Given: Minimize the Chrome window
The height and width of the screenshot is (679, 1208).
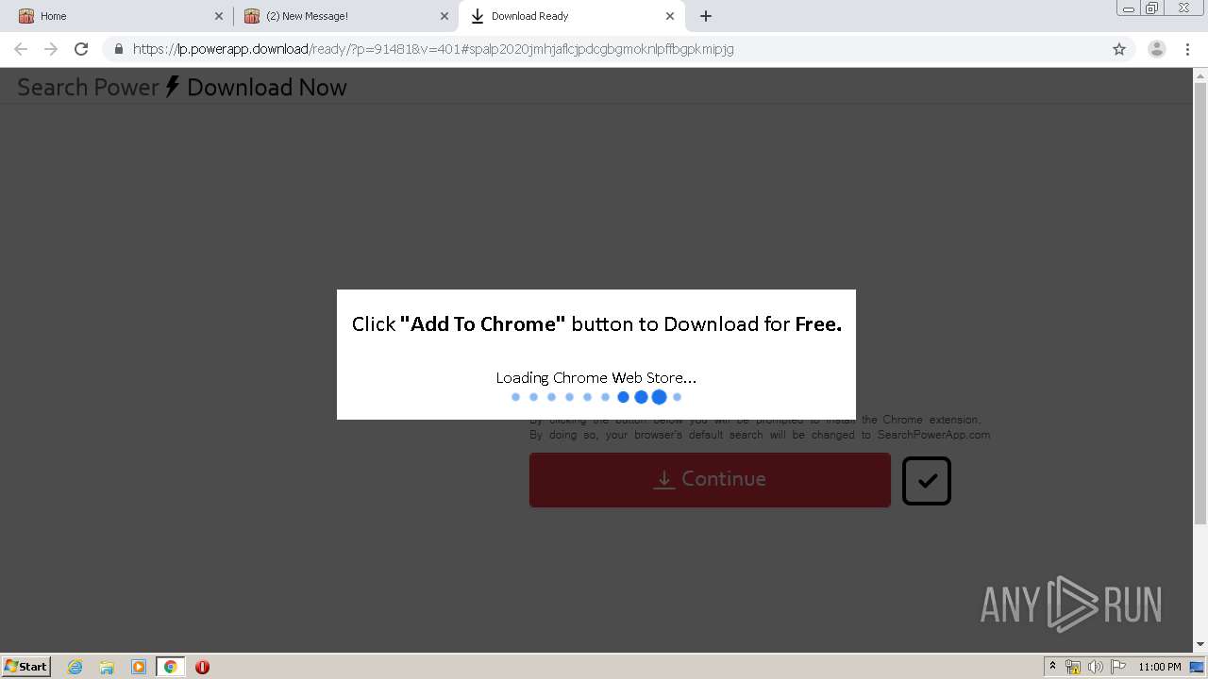Looking at the screenshot, I should pos(1129,8).
